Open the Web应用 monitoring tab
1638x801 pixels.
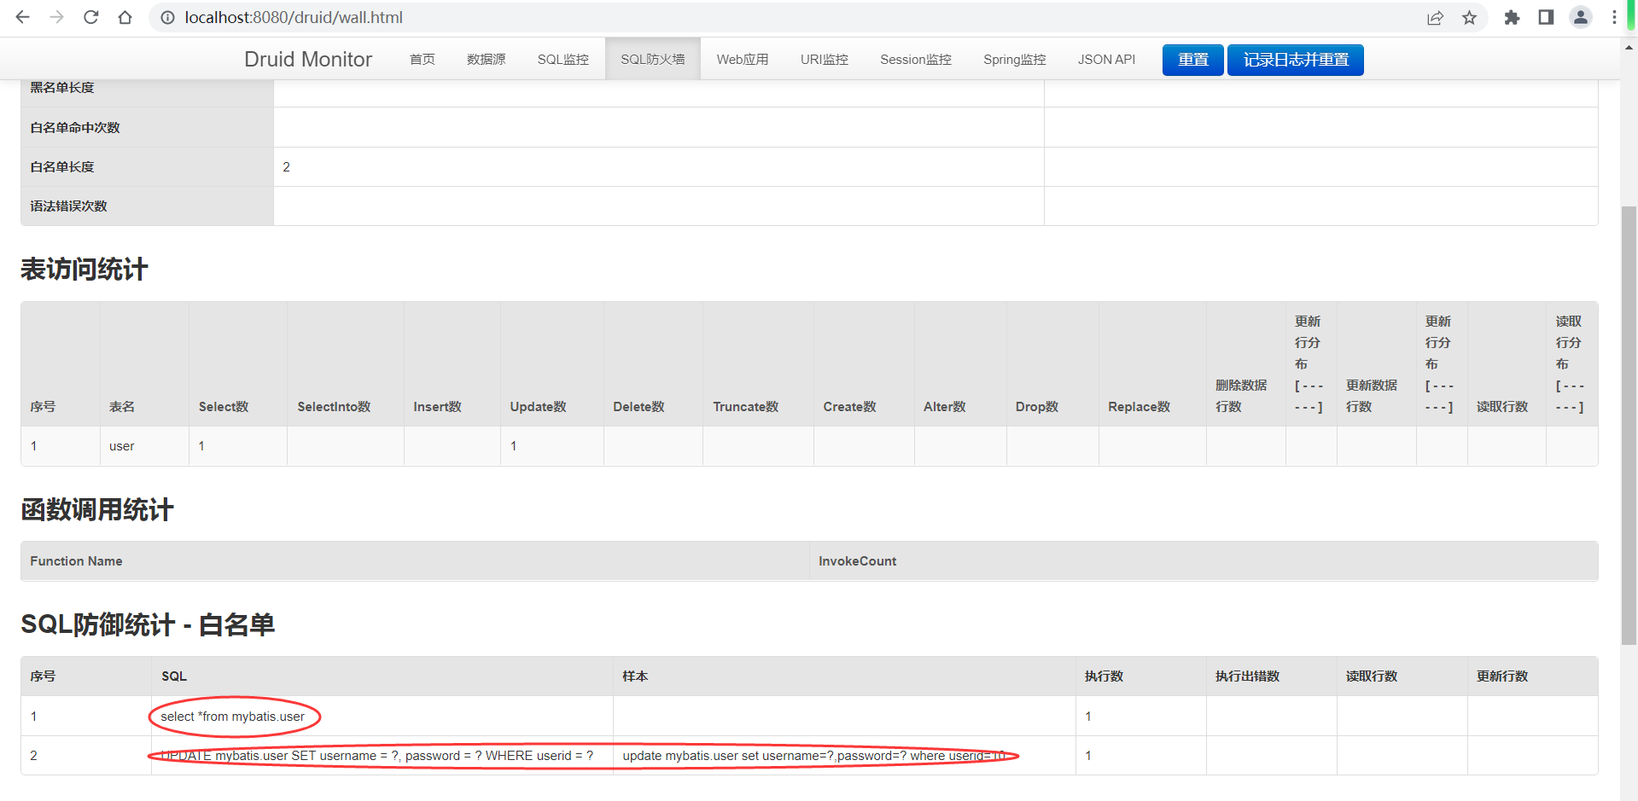[742, 59]
